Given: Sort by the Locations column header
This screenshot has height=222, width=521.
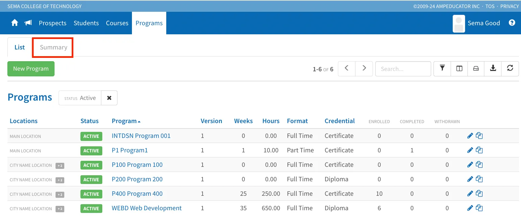Looking at the screenshot, I should click(24, 121).
